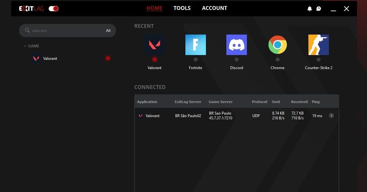Toggle the status dot below Counter-Strike 2
367x192 pixels.
[x=319, y=60]
